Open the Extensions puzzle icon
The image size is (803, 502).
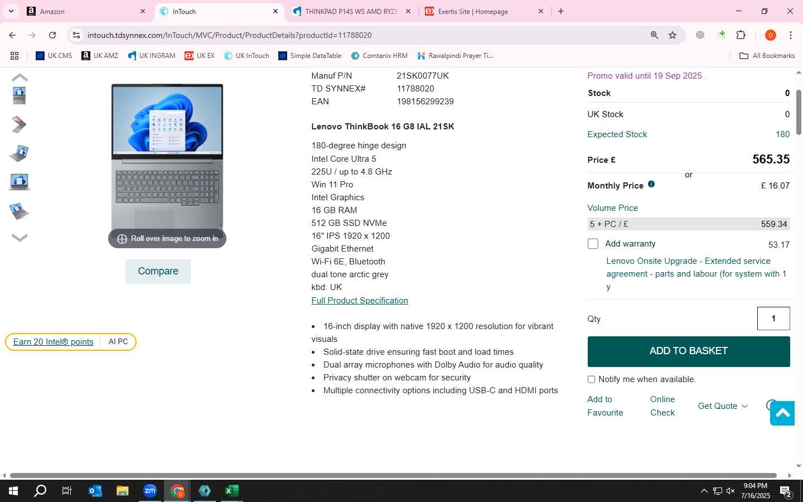pos(741,35)
